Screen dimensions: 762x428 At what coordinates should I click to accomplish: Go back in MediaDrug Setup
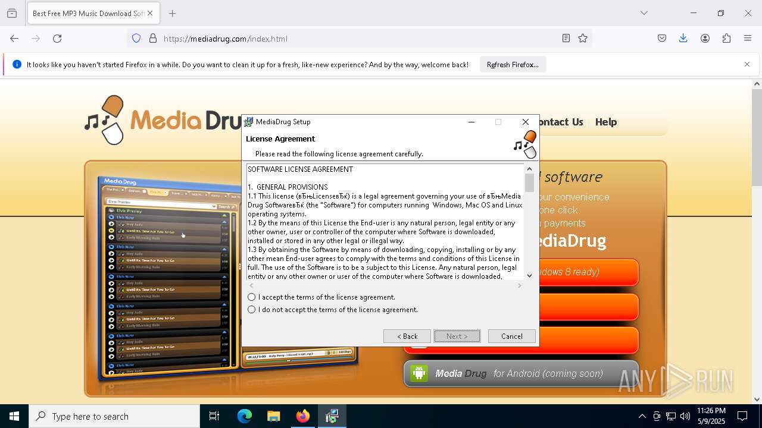(407, 336)
